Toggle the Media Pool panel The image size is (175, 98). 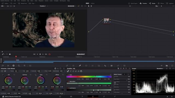[22, 4]
